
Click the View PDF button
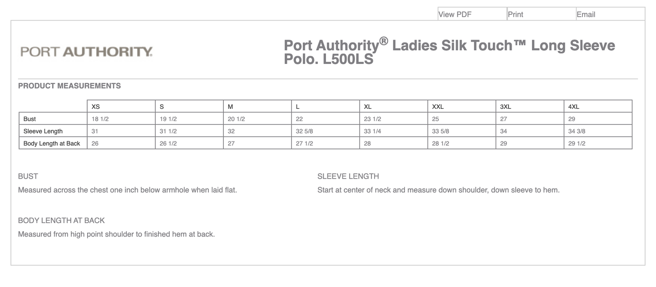(x=454, y=14)
